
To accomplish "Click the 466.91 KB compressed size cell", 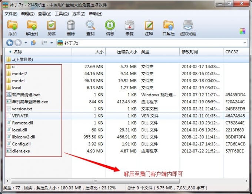I will tap(127, 137).
